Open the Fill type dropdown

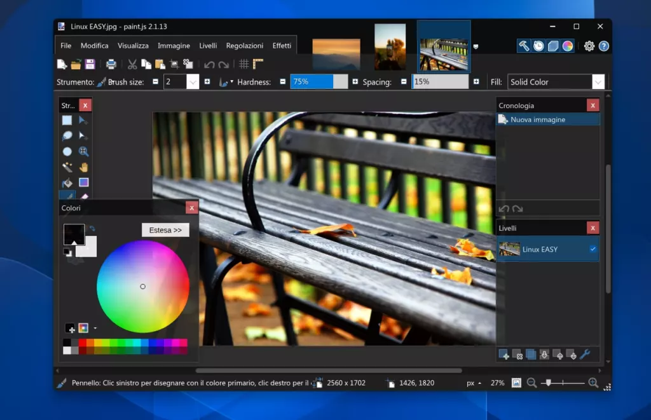(x=598, y=82)
